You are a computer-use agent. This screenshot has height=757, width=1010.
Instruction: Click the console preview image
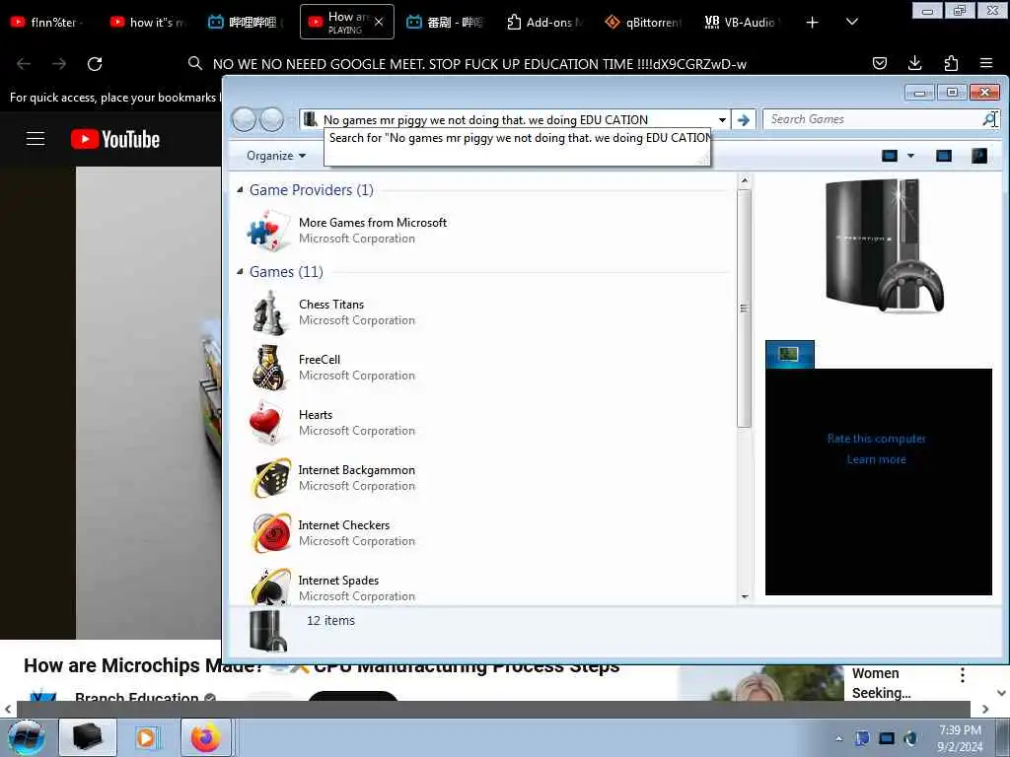tap(885, 245)
